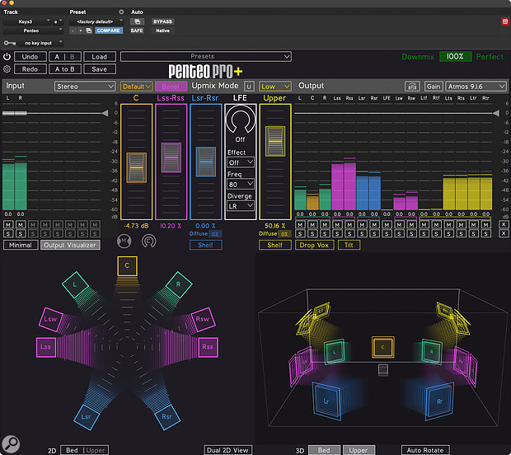Click the headphone monitor icon beside Gain
The height and width of the screenshot is (455, 511).
(412, 87)
